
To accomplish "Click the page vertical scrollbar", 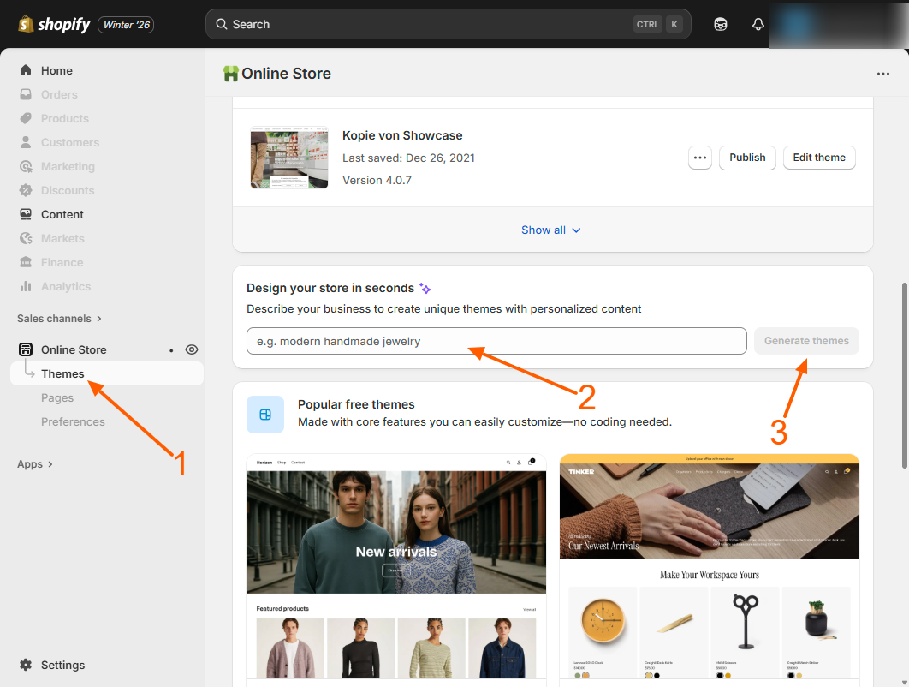I will (x=904, y=375).
